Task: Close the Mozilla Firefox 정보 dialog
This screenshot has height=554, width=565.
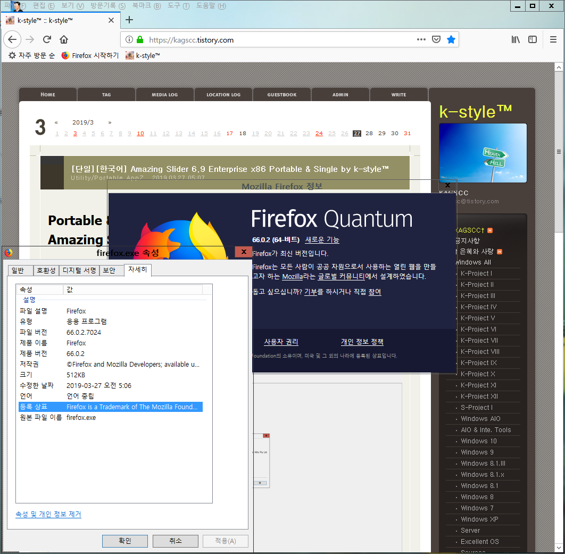Action: tap(447, 185)
